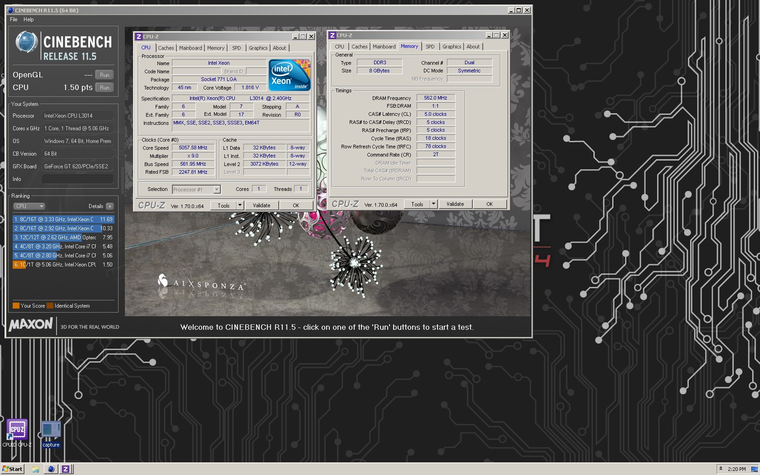Click GFX Board value GeForce GT 620
Image resolution: width=760 pixels, height=475 pixels.
77,166
